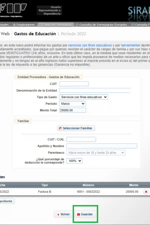Open the Periodo dropdown showing Marzo
This screenshot has width=150, height=225.
coord(72,103)
